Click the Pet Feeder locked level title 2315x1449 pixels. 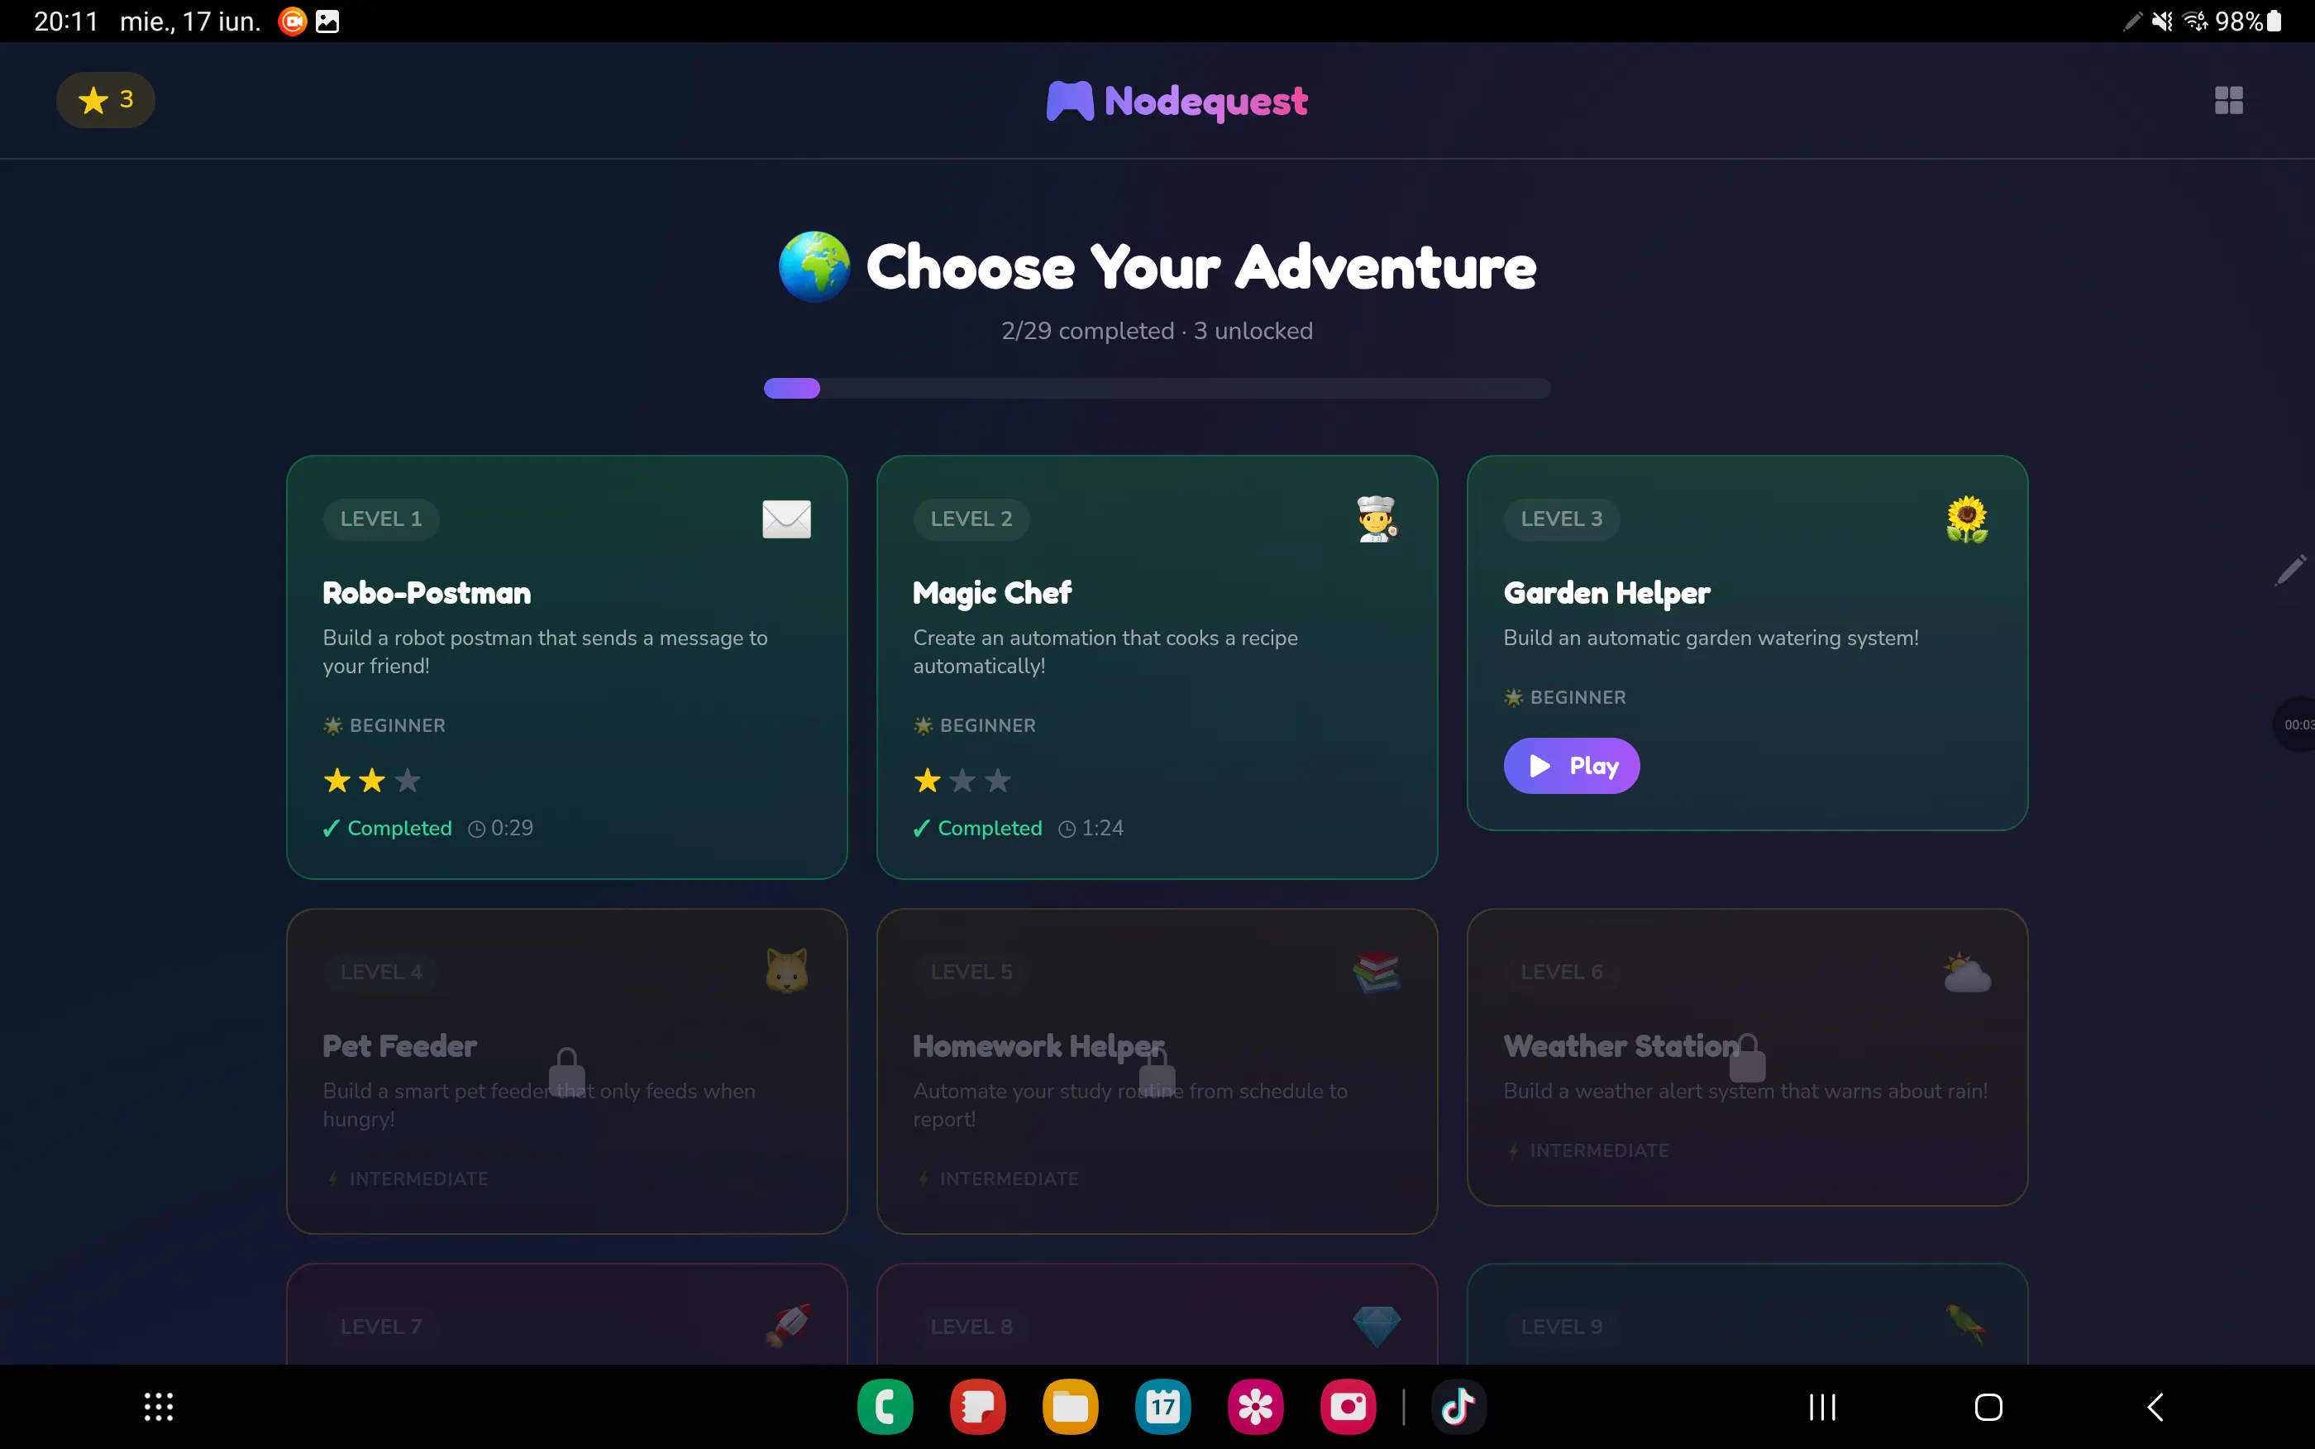click(399, 1046)
